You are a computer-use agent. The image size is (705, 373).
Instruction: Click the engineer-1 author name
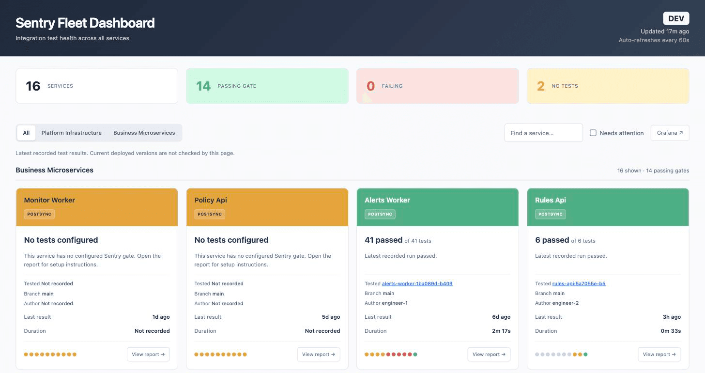pos(395,303)
